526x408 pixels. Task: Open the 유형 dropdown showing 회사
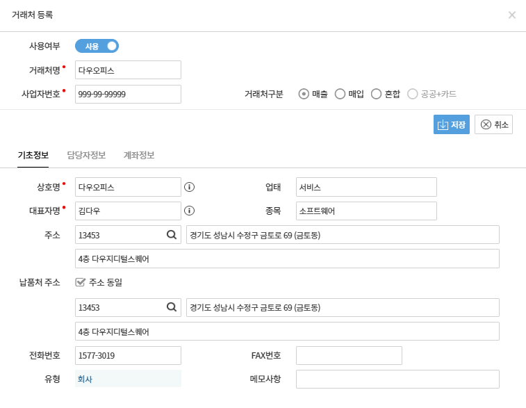(128, 379)
